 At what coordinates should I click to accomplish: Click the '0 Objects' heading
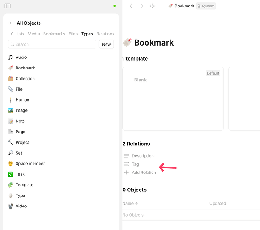click(x=135, y=190)
